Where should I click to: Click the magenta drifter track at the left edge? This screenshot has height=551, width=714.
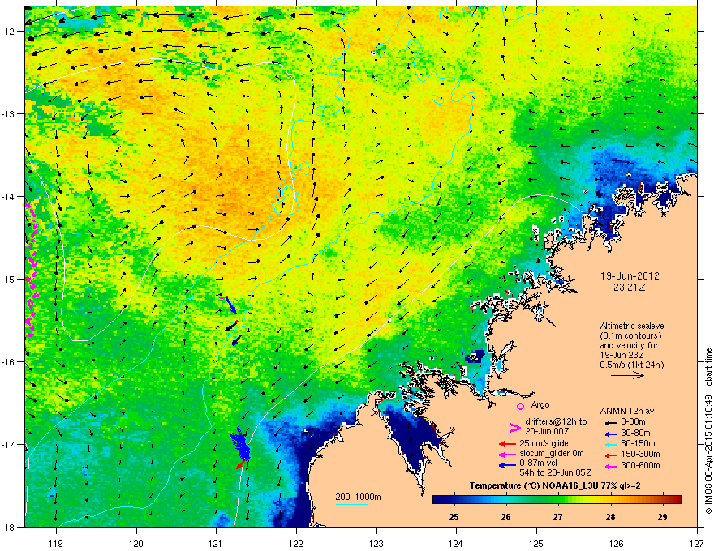point(31,269)
